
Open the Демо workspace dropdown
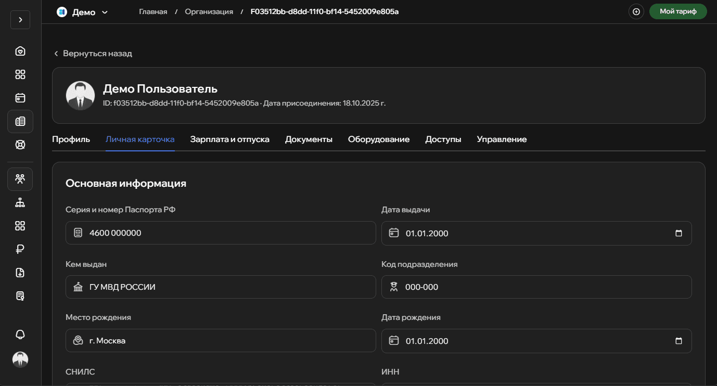point(82,12)
